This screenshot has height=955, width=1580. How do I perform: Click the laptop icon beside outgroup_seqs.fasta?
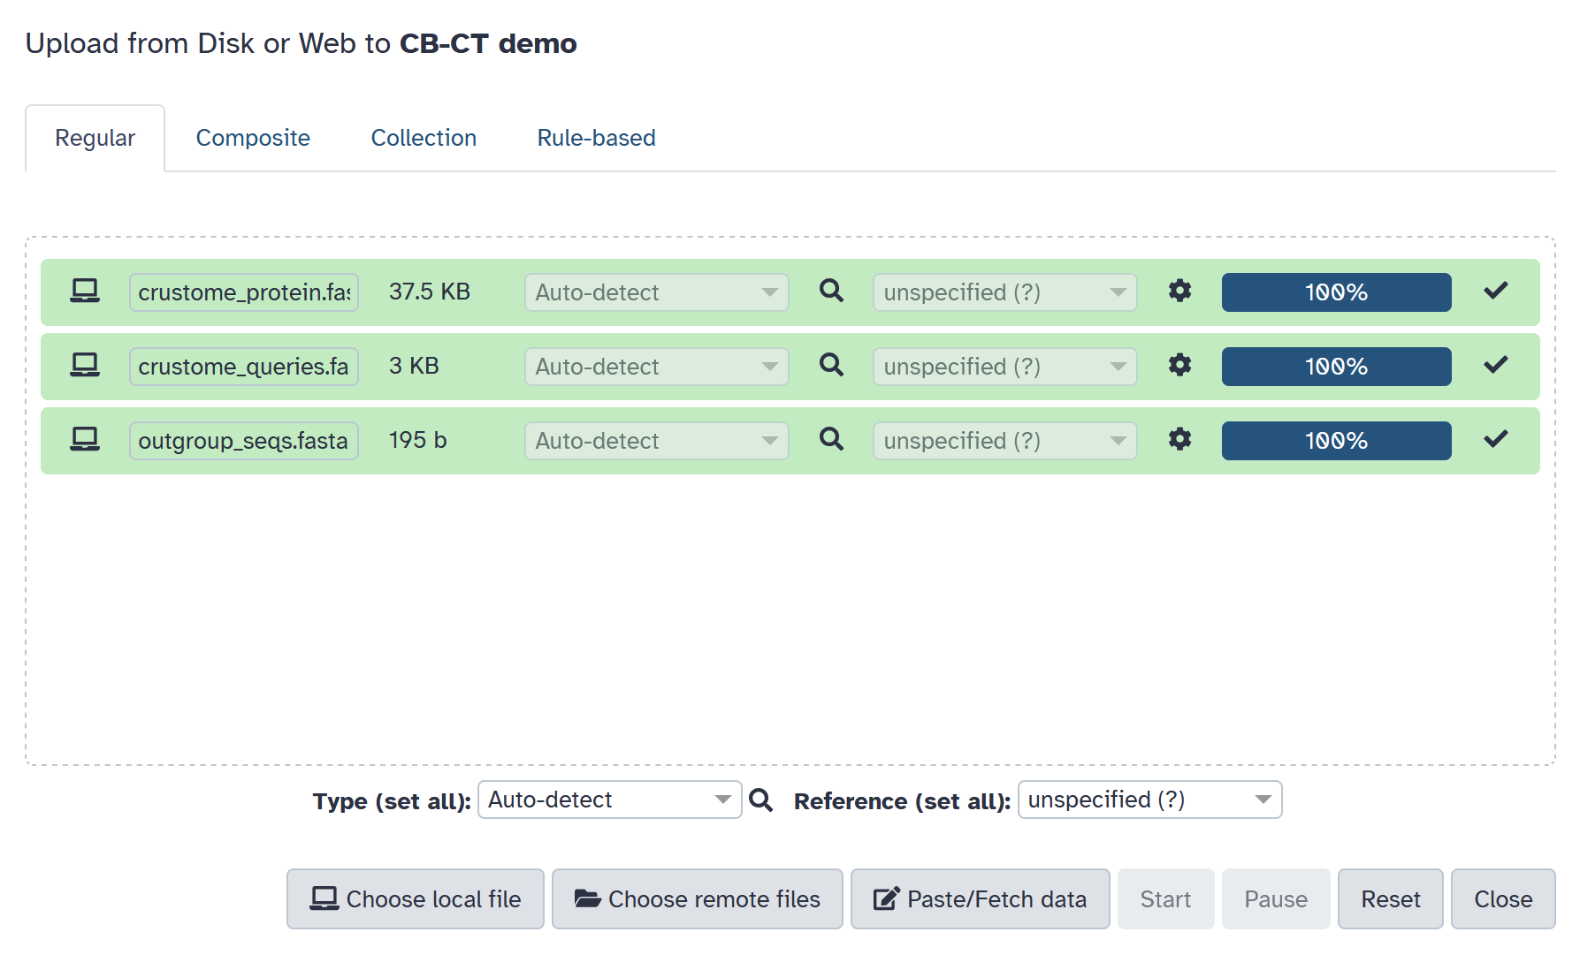click(x=85, y=439)
